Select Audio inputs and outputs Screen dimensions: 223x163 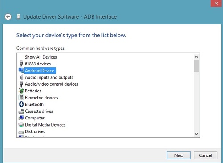click(49, 77)
